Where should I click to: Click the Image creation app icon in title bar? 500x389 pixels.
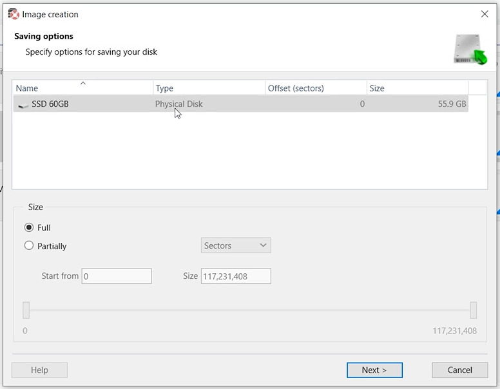[x=14, y=14]
